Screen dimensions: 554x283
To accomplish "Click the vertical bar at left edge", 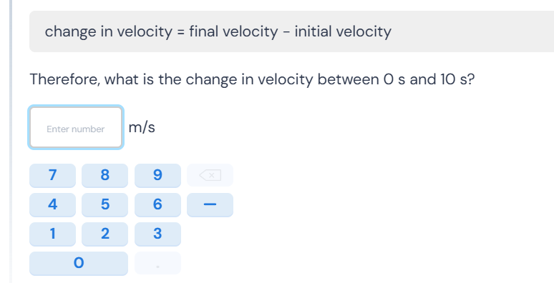I will click(11, 141).
